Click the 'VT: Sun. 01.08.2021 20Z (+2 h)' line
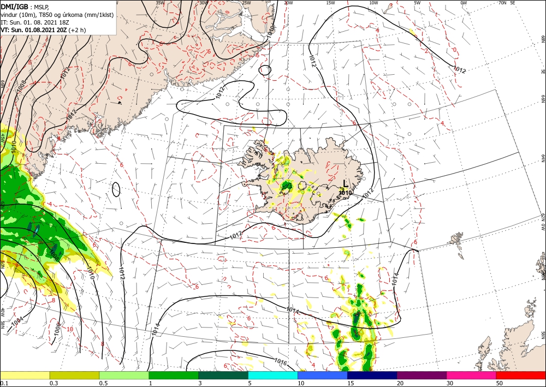546x387 pixels. [43, 30]
